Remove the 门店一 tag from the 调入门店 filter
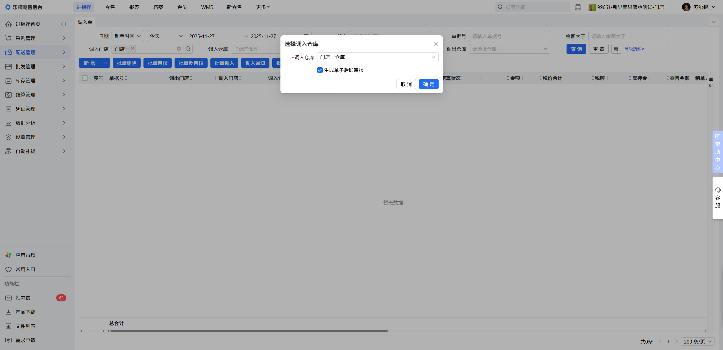Screen dimensions: 723x350 click(x=132, y=49)
